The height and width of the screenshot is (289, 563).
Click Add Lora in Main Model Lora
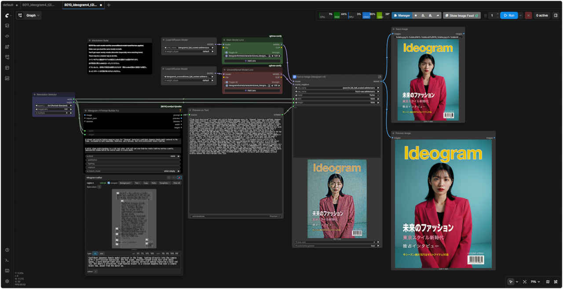click(252, 60)
